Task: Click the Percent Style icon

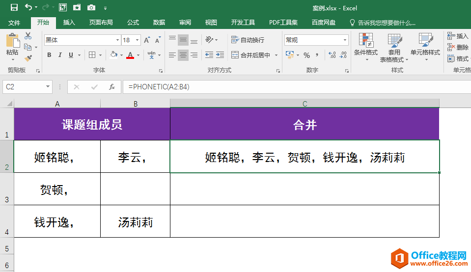Action: pyautogui.click(x=306, y=55)
